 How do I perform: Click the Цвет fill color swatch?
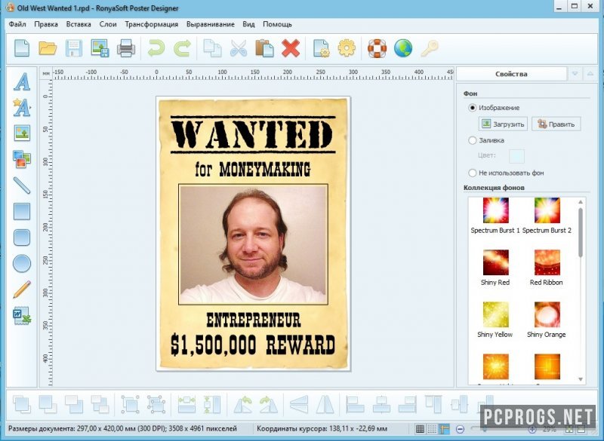click(516, 156)
